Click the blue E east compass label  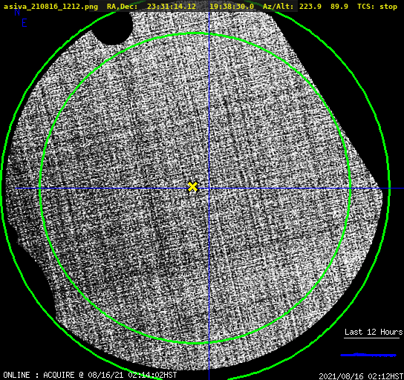24,23
